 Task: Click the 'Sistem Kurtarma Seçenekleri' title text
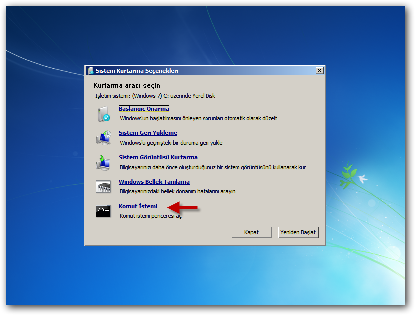[137, 71]
